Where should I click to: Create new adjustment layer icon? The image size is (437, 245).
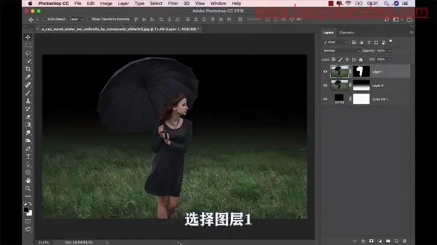point(379,241)
